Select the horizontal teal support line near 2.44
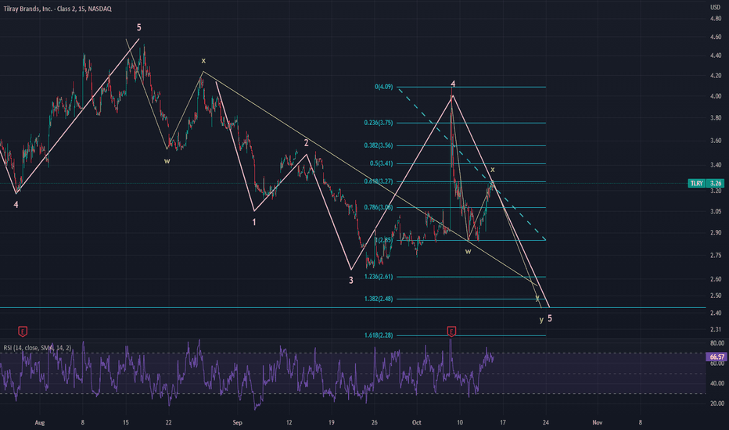 (353, 308)
